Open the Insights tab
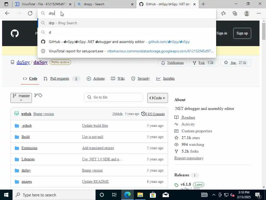Screen dimensions: 266x200 (x=165, y=79)
